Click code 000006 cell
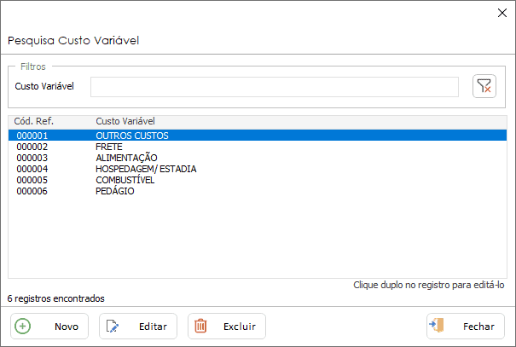This screenshot has height=347, width=516. click(x=32, y=191)
